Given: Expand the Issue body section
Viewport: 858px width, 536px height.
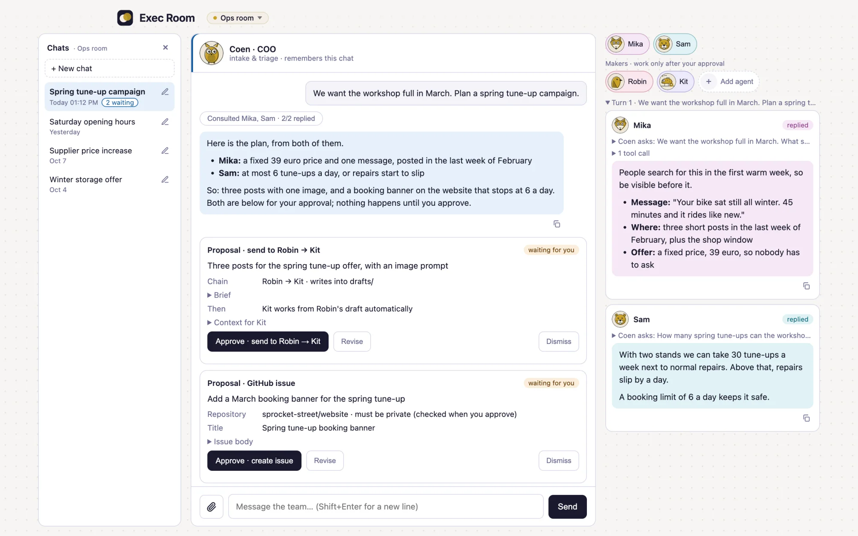Looking at the screenshot, I should [x=230, y=442].
